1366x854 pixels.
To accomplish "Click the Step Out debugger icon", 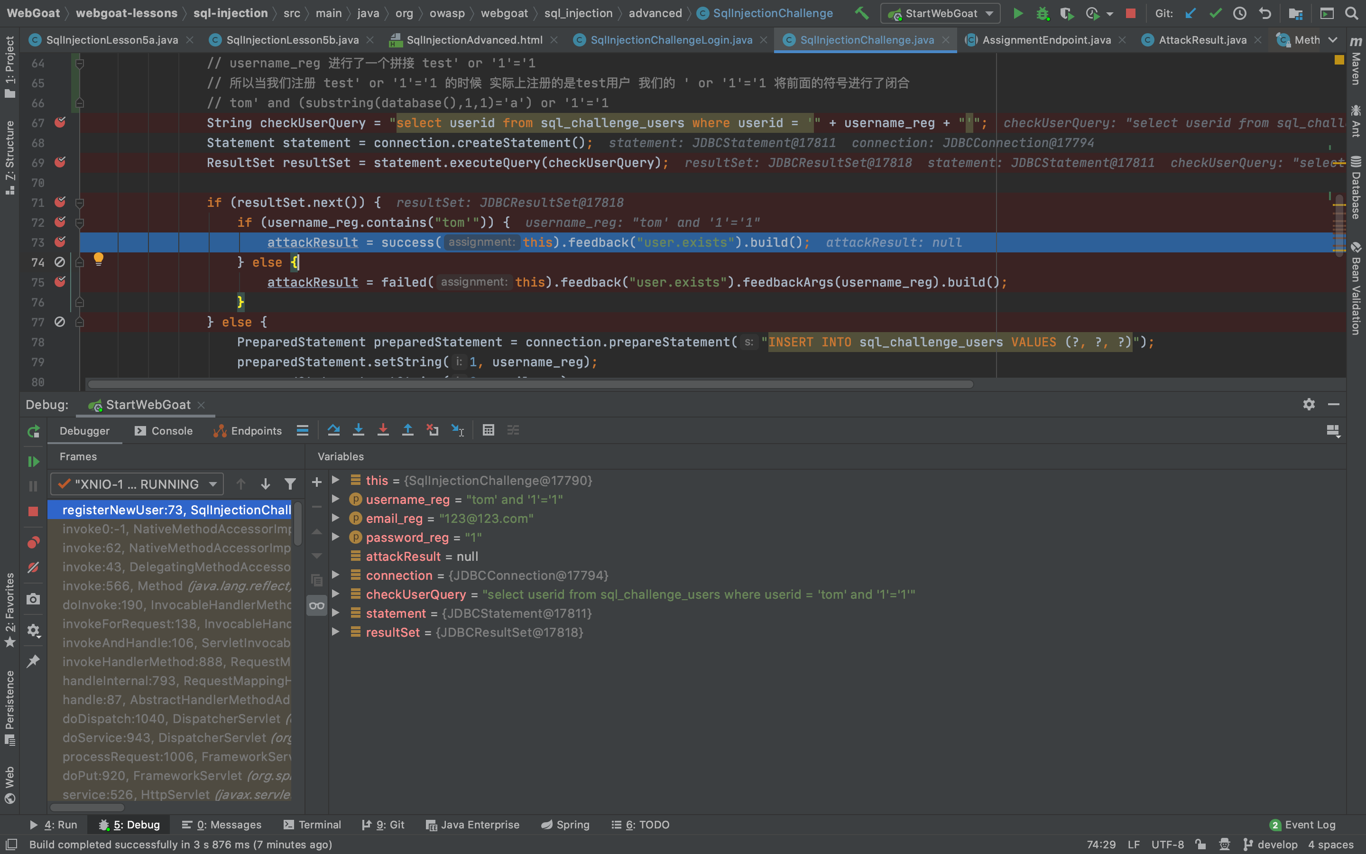I will coord(407,430).
